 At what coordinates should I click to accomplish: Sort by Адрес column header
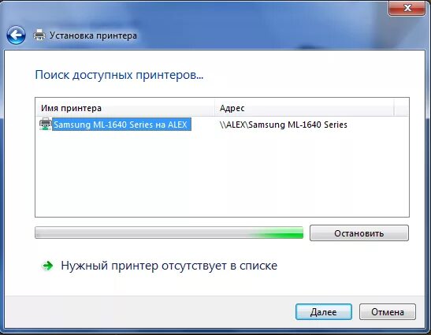(x=304, y=108)
